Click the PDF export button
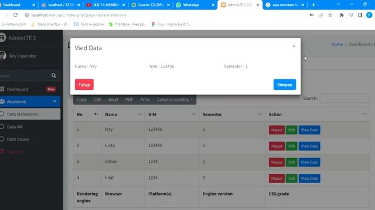This screenshot has width=375, height=210. coord(129,100)
